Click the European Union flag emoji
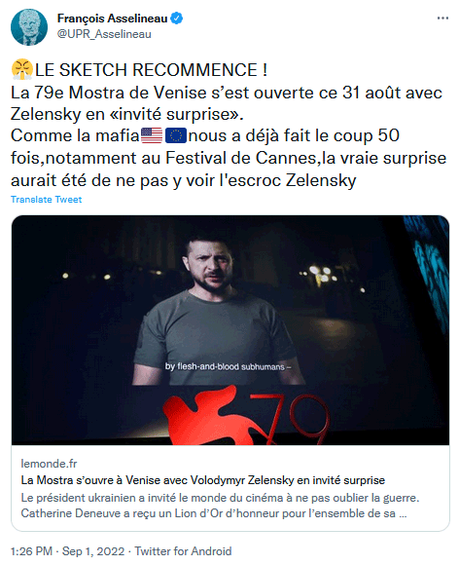The image size is (459, 565). point(176,135)
